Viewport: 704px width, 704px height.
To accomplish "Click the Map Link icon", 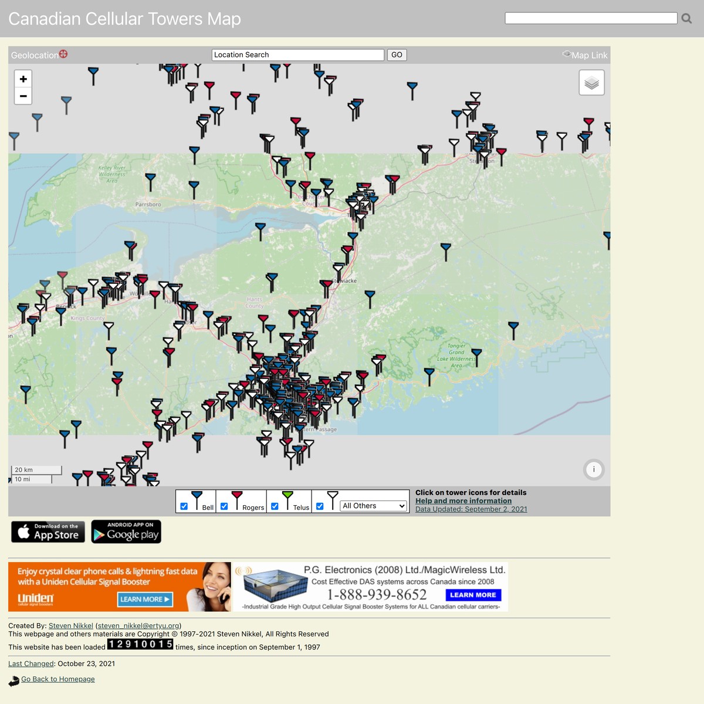I will pyautogui.click(x=567, y=55).
